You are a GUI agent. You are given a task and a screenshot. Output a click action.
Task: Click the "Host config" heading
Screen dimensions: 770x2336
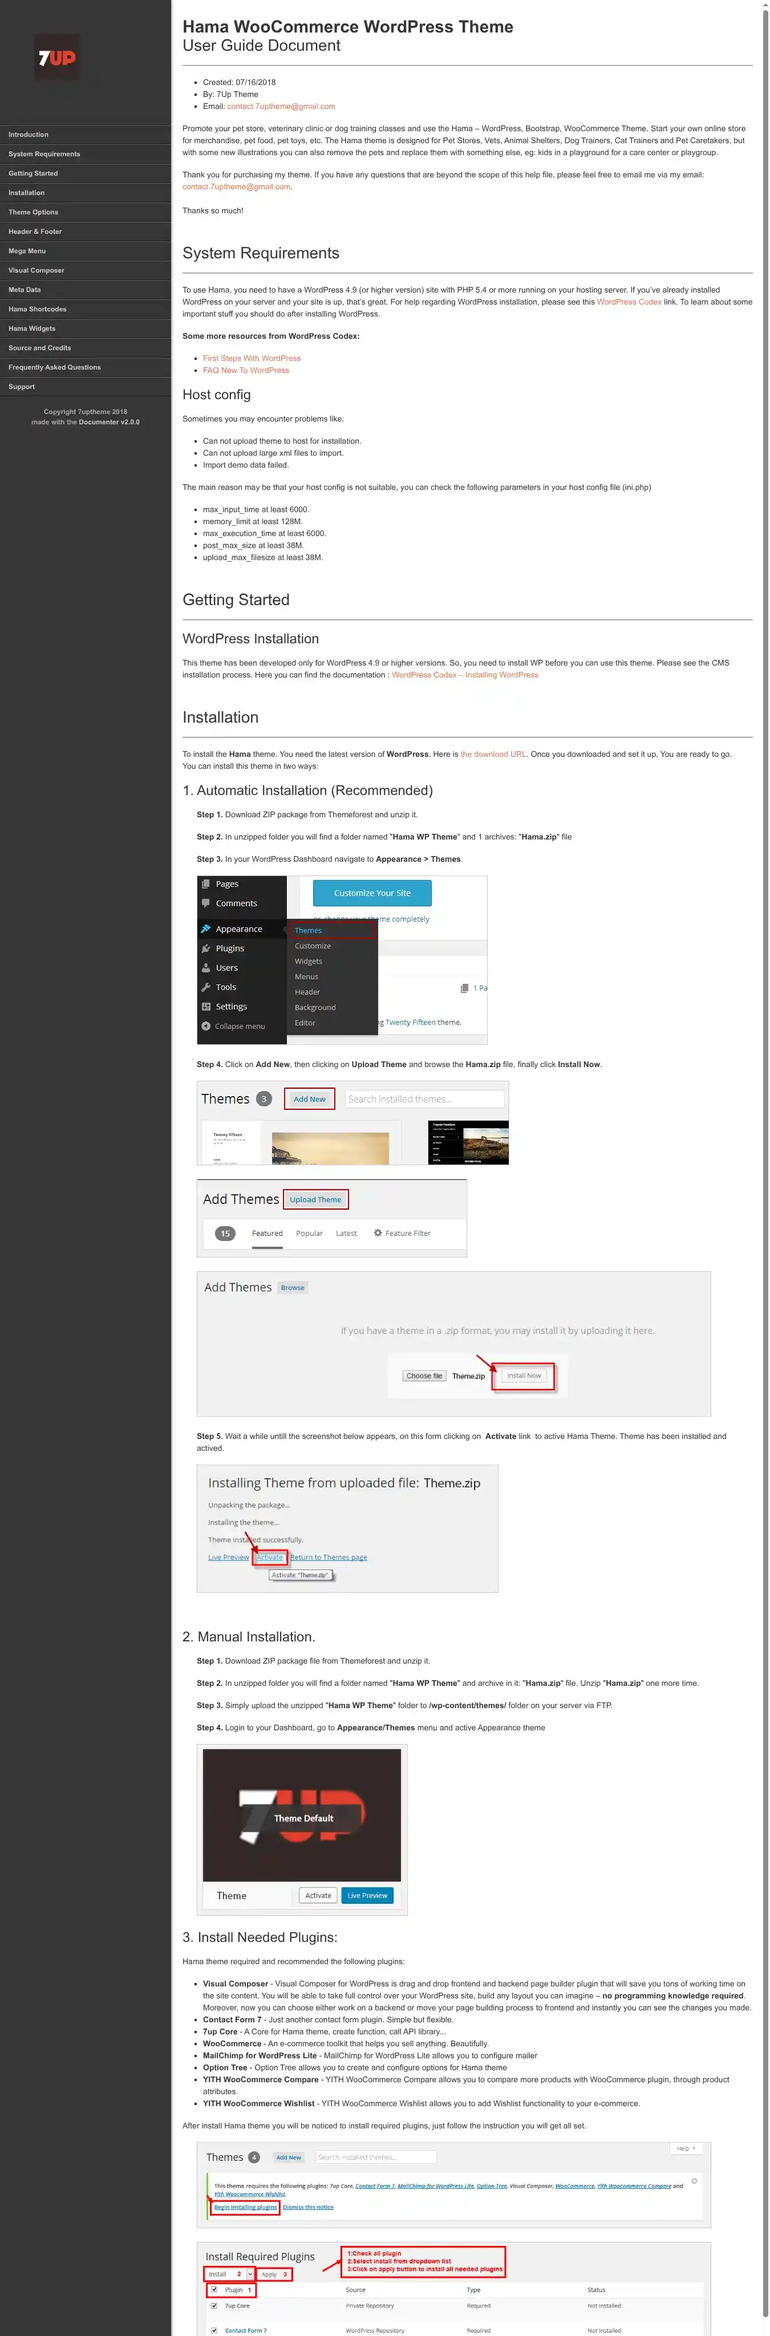coord(217,395)
